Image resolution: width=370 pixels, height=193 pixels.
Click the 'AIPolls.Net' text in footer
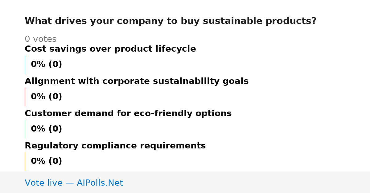tap(100, 183)
